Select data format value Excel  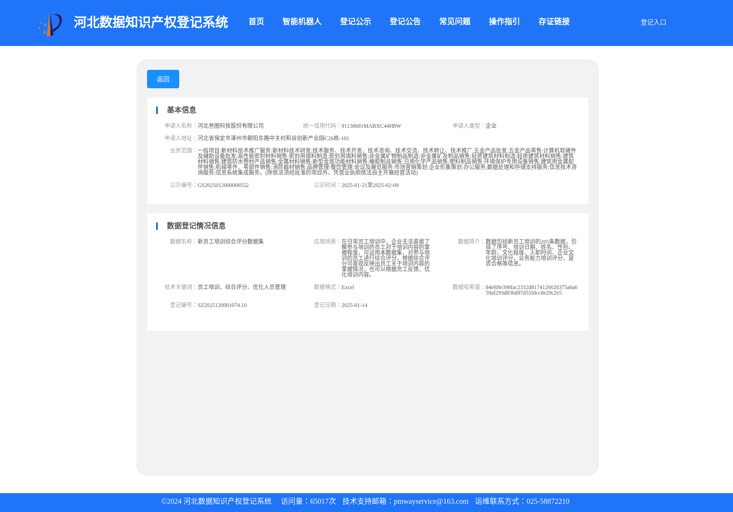point(348,287)
